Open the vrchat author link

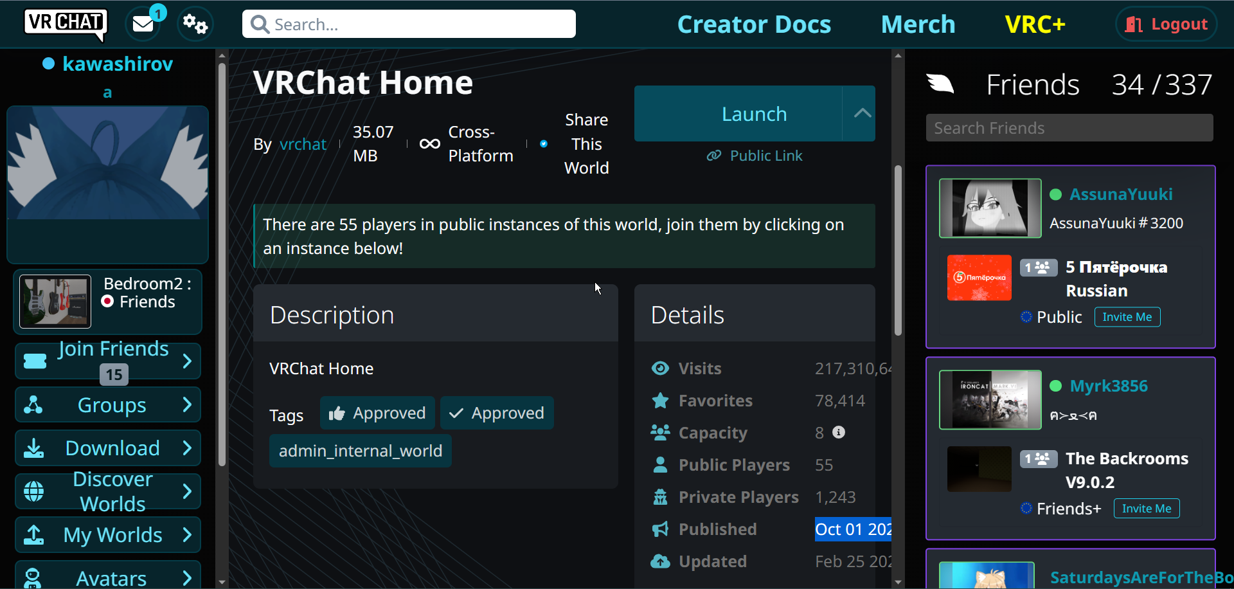303,144
